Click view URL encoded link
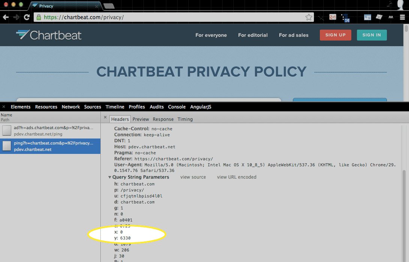The image size is (409, 262). click(x=237, y=177)
